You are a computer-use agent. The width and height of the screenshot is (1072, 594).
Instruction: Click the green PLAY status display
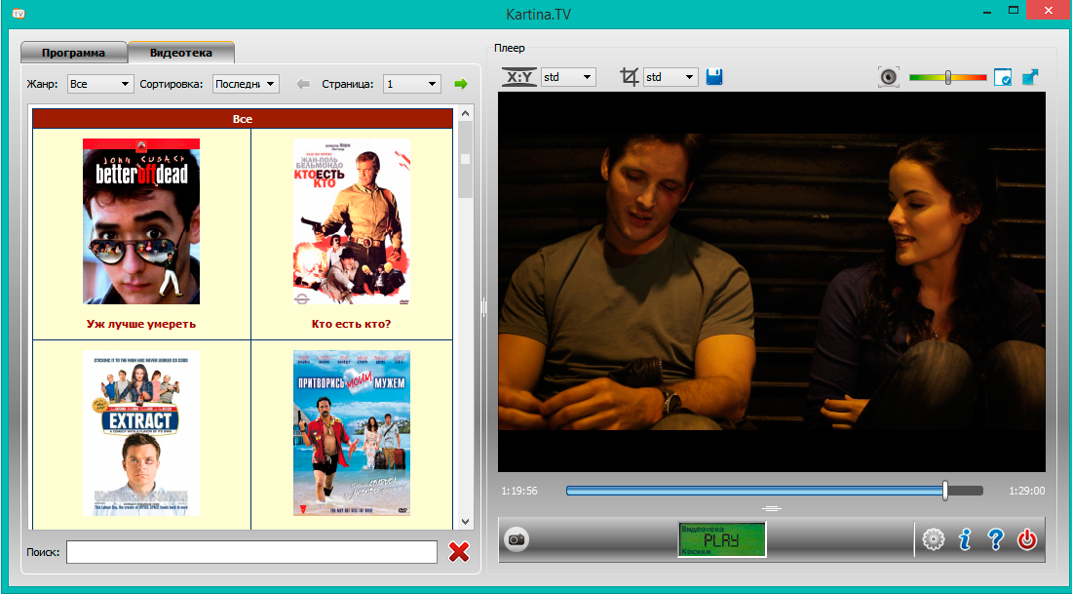pyautogui.click(x=722, y=539)
